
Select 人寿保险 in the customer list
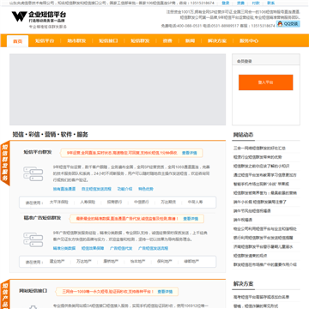[x=88, y=202]
